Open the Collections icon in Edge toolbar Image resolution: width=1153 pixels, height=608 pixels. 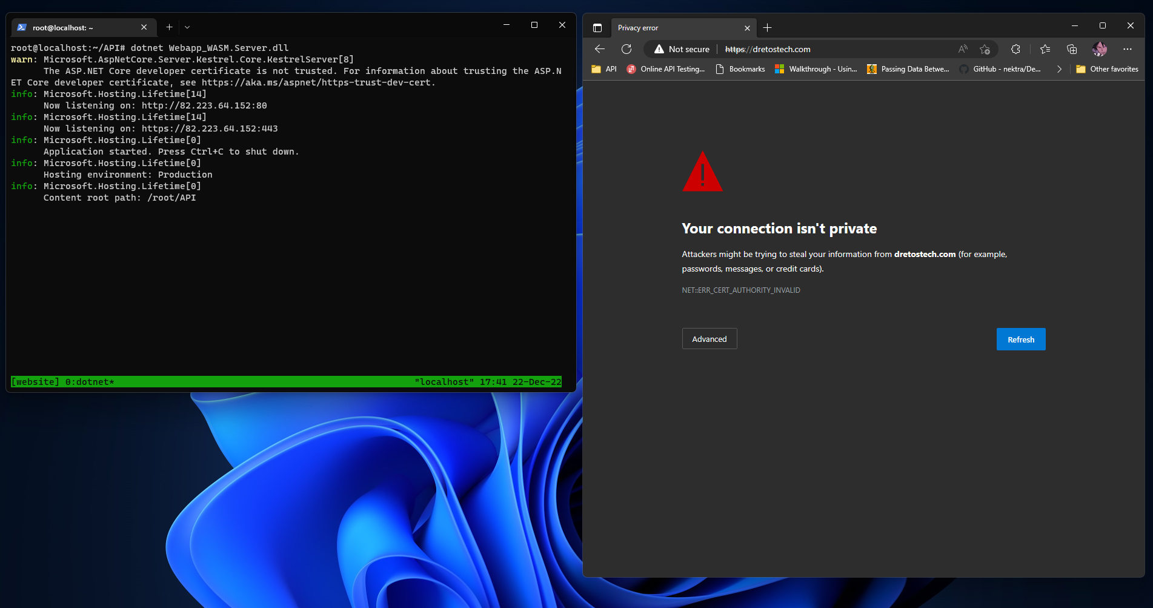click(1072, 49)
